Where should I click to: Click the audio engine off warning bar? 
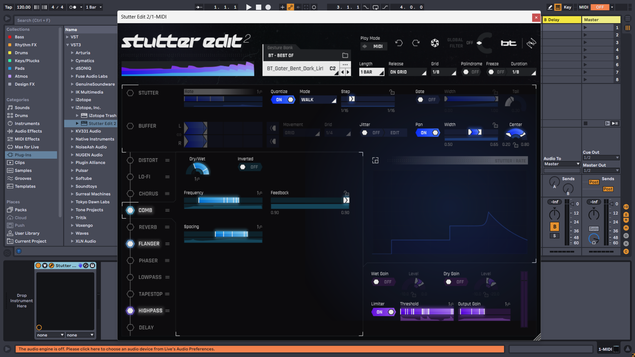coord(260,349)
